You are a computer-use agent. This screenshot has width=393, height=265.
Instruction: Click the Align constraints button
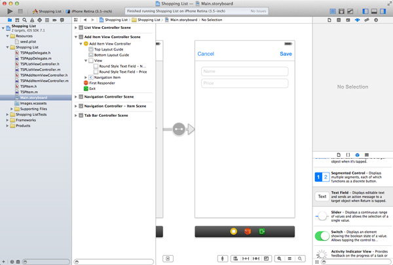[236, 258]
